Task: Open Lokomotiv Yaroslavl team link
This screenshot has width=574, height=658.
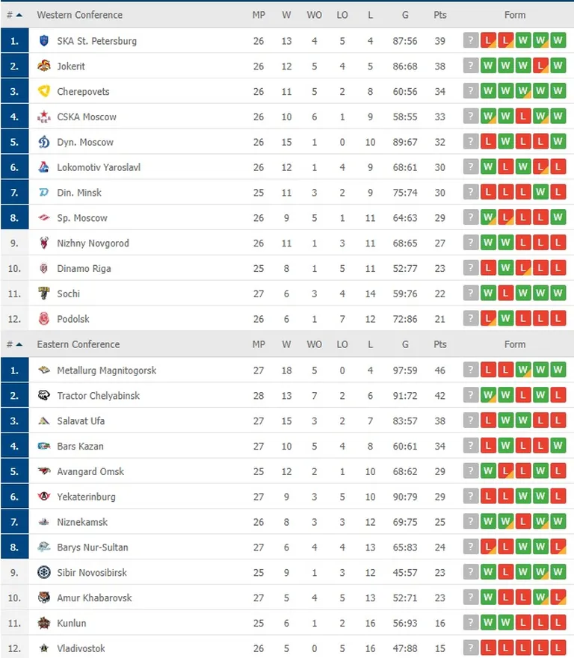Action: [x=99, y=167]
